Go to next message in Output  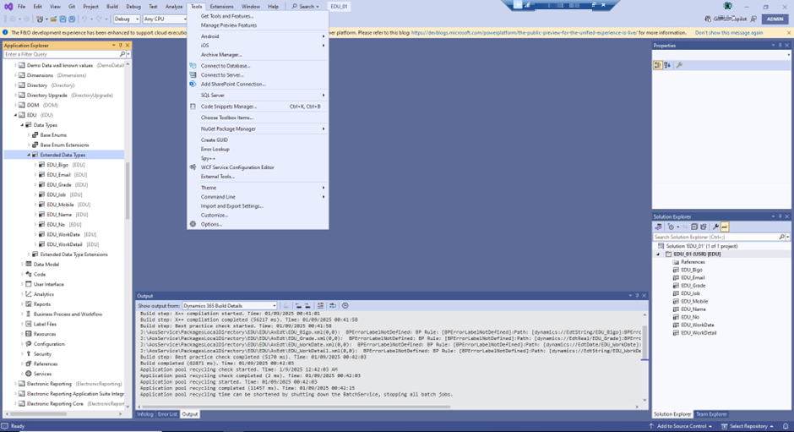pos(307,306)
